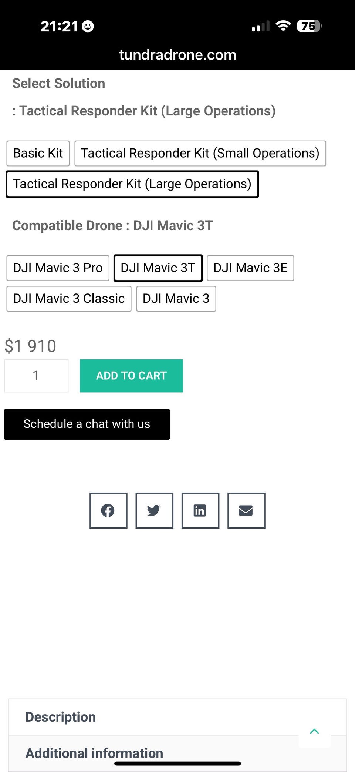The image size is (355, 772).
Task: Tap the Wi-Fi status icon
Action: tap(283, 26)
